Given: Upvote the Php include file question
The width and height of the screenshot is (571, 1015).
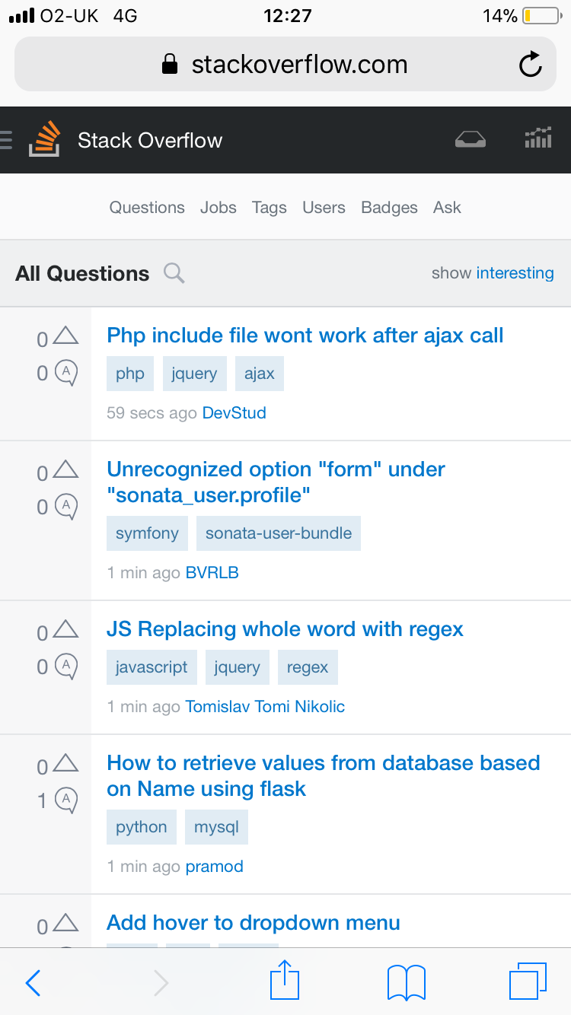Looking at the screenshot, I should coord(66,335).
